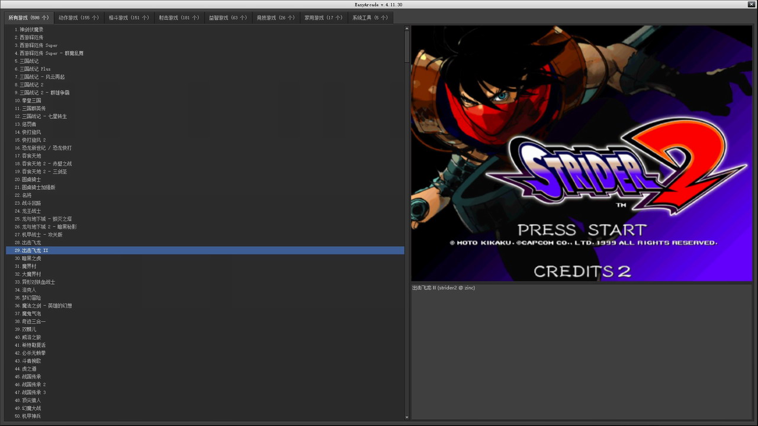Click the 出击飞龙 II (strider2 @ zinc) info text
The width and height of the screenshot is (758, 426).
pos(444,288)
